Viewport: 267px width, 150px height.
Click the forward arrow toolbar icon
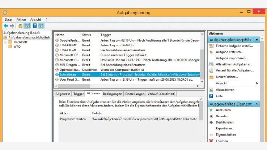[12, 26]
